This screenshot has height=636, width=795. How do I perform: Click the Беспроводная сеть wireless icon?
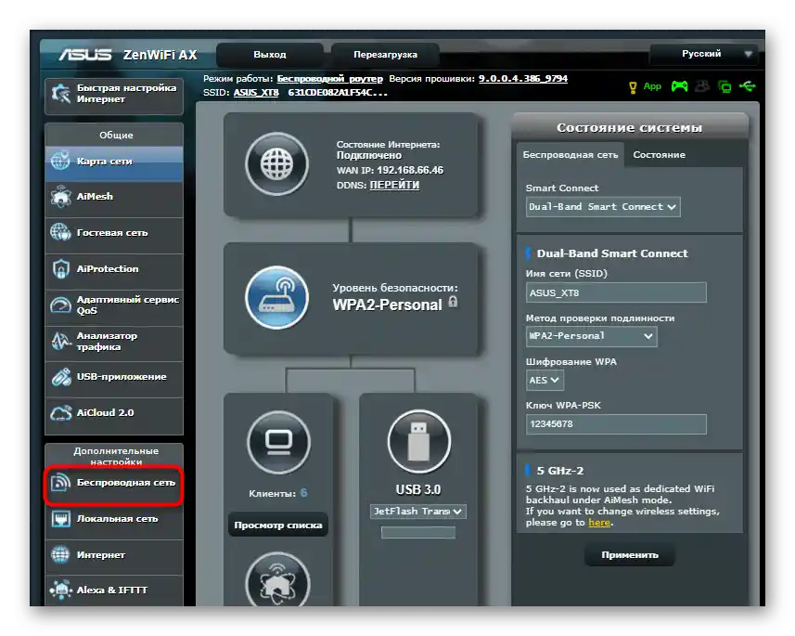[x=61, y=482]
